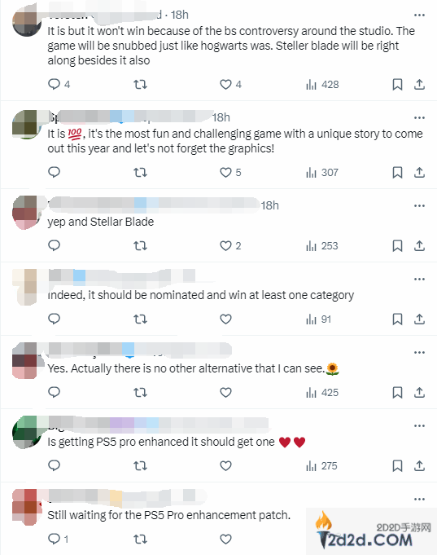Reply to the 'Still waiting for PS5 Pro' tweet
The image size is (437, 555).
point(58,539)
